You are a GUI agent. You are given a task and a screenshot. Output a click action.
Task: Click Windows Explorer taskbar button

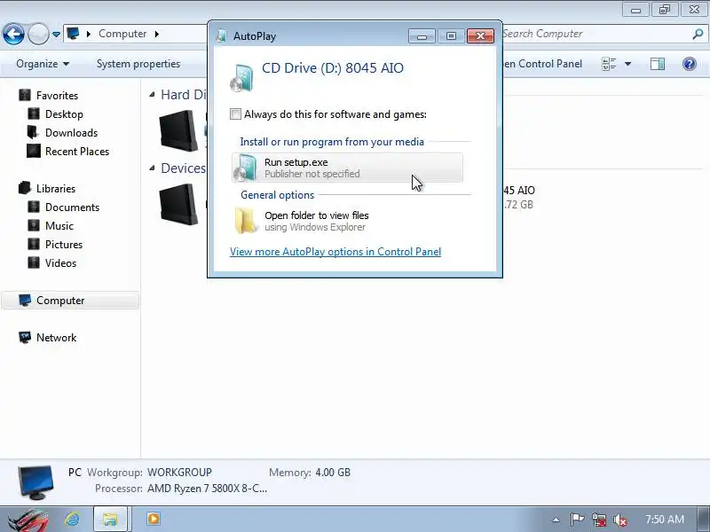(x=110, y=519)
